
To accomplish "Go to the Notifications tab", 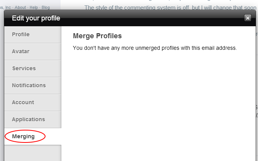I will pos(33,86).
